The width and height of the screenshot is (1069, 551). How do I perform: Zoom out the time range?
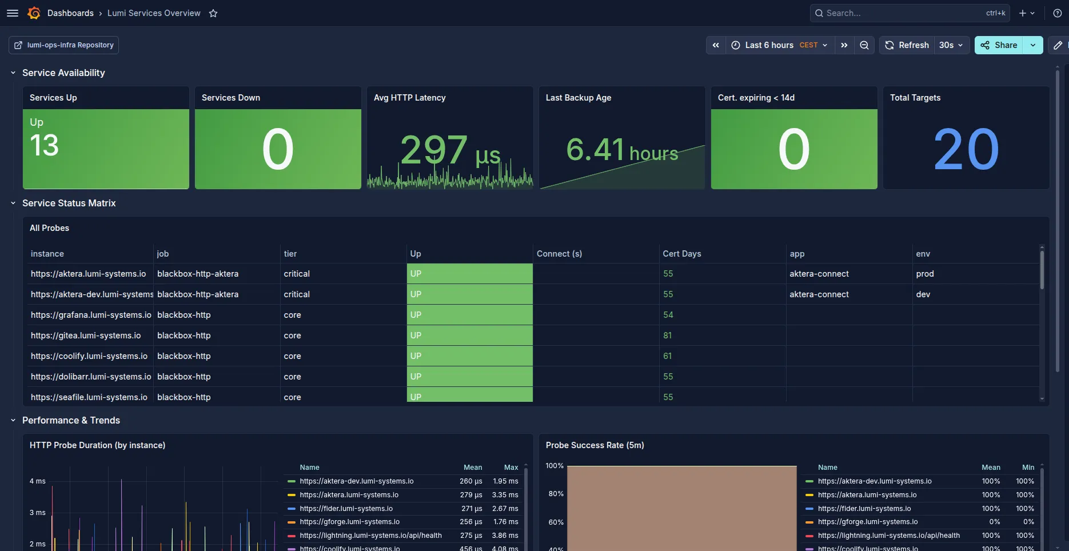(864, 45)
